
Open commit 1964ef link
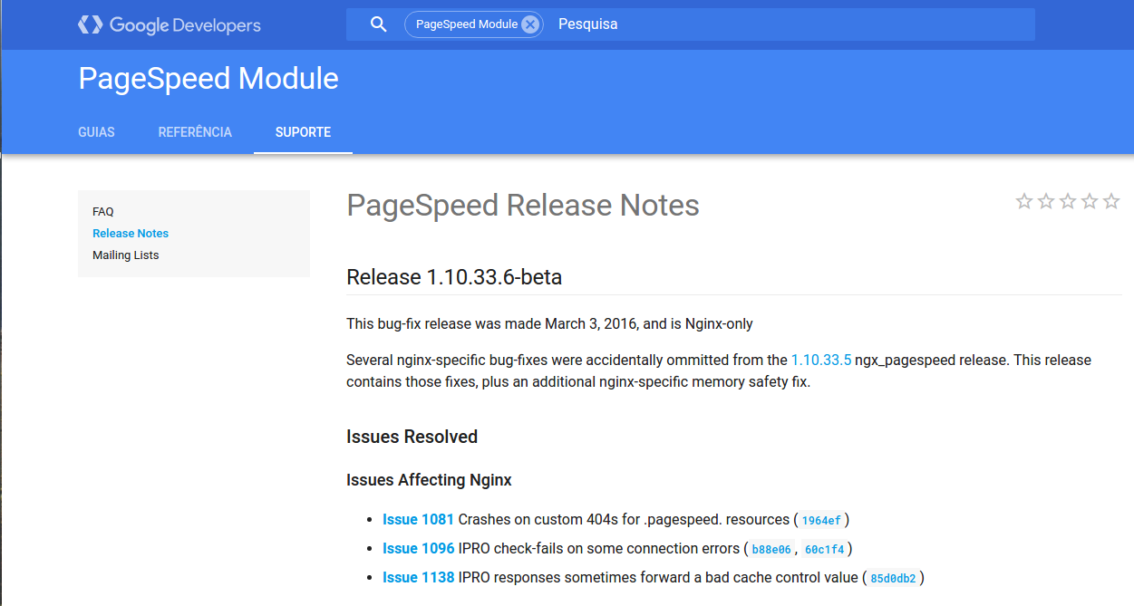pyautogui.click(x=821, y=520)
